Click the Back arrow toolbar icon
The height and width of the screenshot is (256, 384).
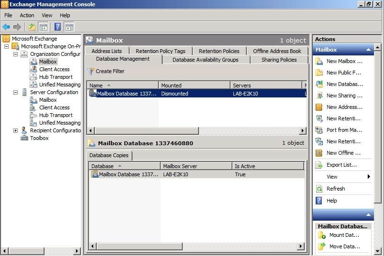pyautogui.click(x=6, y=27)
